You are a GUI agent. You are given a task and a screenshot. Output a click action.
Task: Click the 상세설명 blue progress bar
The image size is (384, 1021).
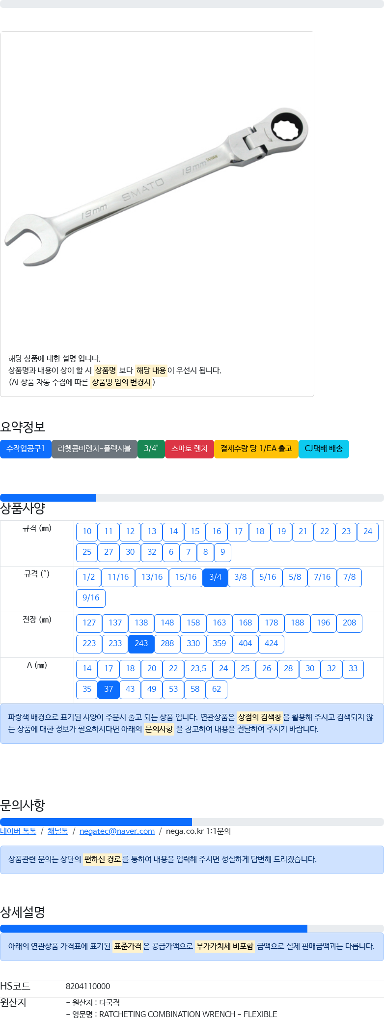point(154,929)
